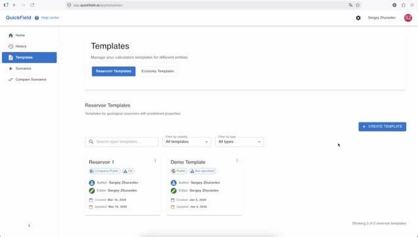Image resolution: width=418 pixels, height=237 pixels.
Task: Switch to Economy Templates tab
Action: point(158,71)
